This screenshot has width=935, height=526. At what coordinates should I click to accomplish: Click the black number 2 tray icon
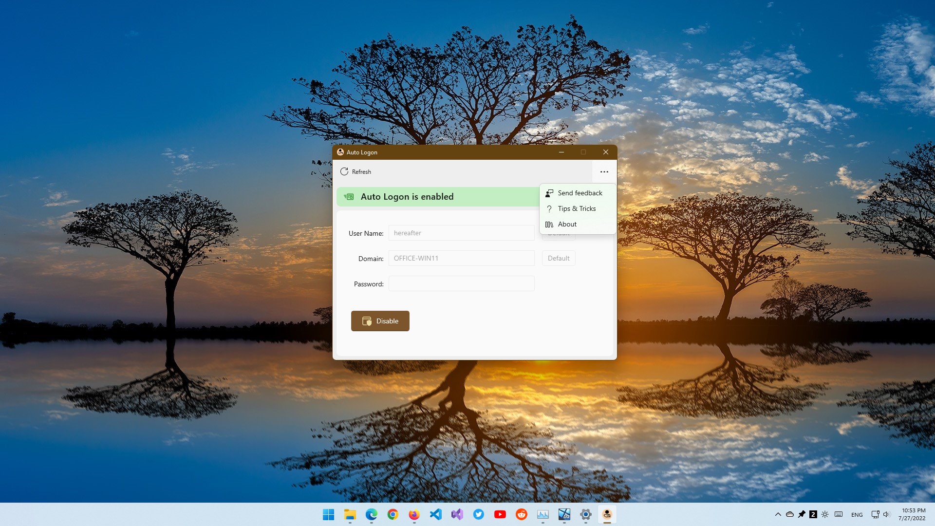pos(813,514)
